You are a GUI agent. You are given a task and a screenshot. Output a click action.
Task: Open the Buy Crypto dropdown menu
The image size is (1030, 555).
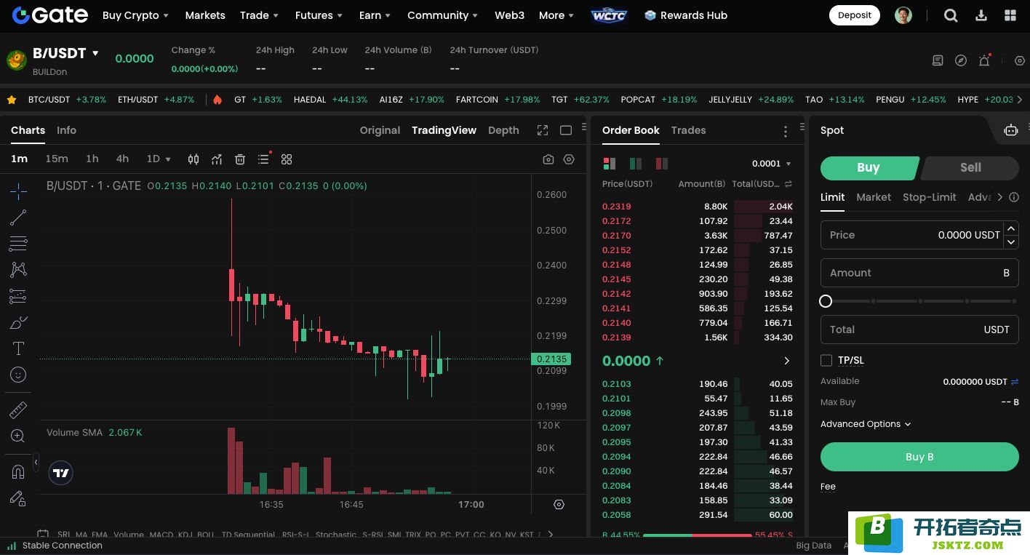coord(135,15)
